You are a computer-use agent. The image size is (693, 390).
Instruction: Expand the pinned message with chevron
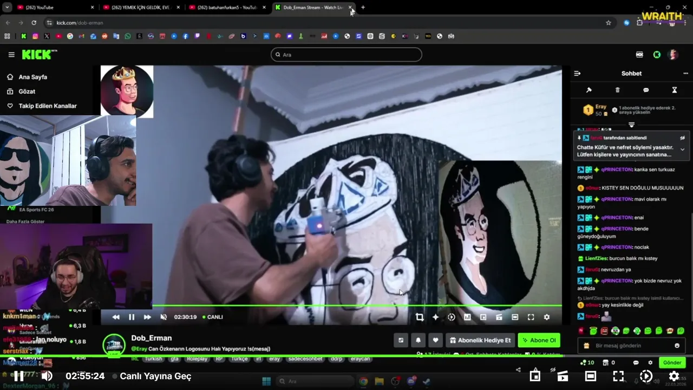[x=682, y=149]
